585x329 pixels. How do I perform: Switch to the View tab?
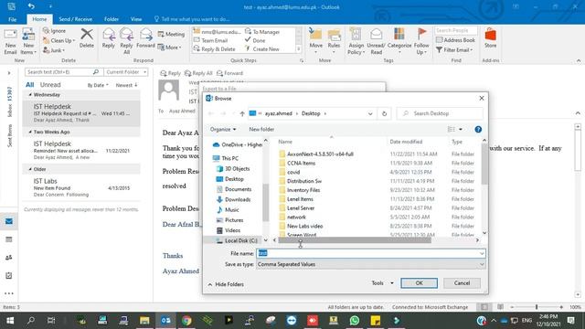[136, 19]
